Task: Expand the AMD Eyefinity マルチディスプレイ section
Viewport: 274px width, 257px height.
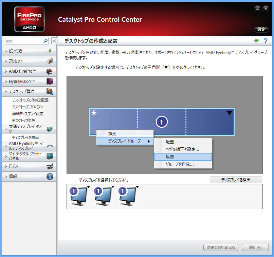Action: [x=6, y=146]
